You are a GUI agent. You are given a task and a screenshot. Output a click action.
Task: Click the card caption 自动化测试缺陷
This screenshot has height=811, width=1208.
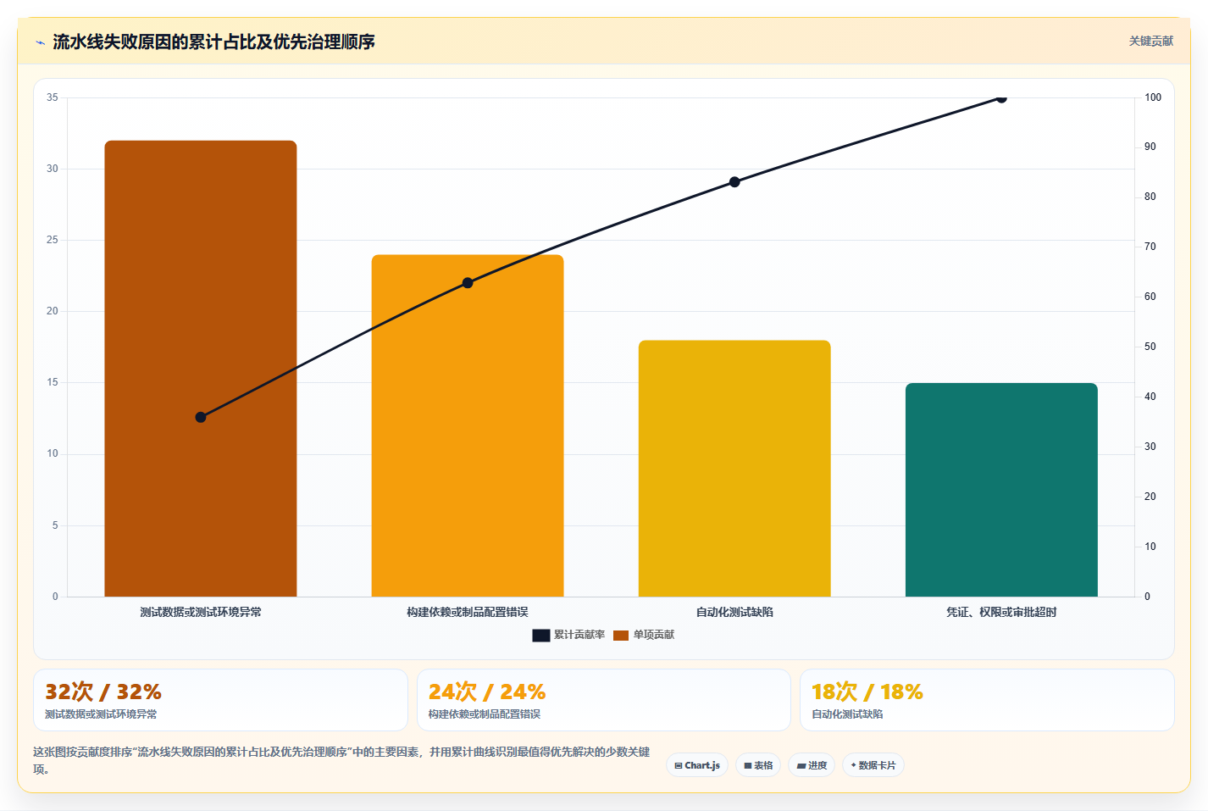pyautogui.click(x=847, y=714)
